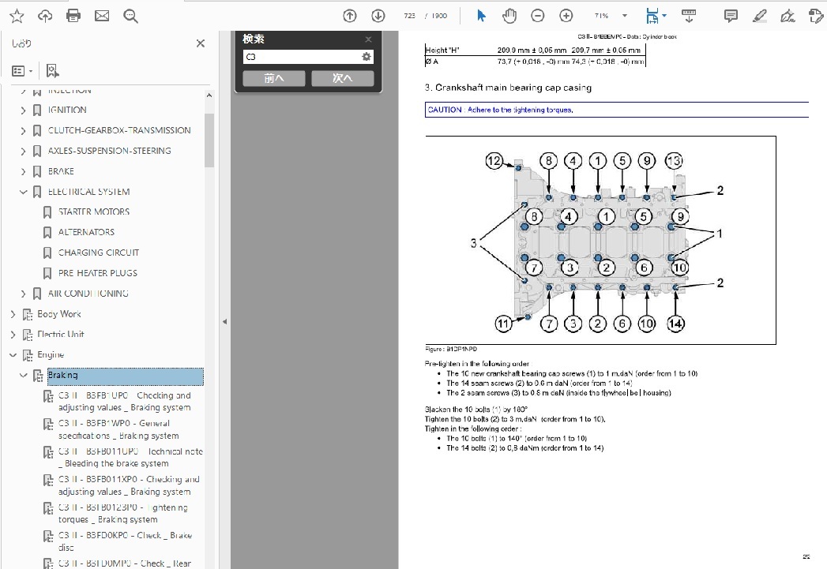827x569 pixels.
Task: Open search settings gear icon
Action: [367, 57]
